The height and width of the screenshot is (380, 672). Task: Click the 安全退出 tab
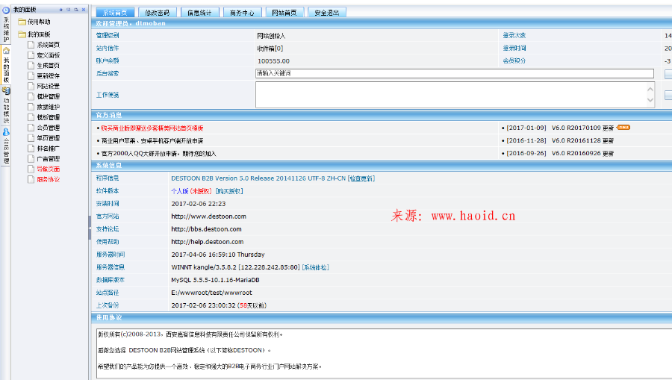click(x=327, y=13)
